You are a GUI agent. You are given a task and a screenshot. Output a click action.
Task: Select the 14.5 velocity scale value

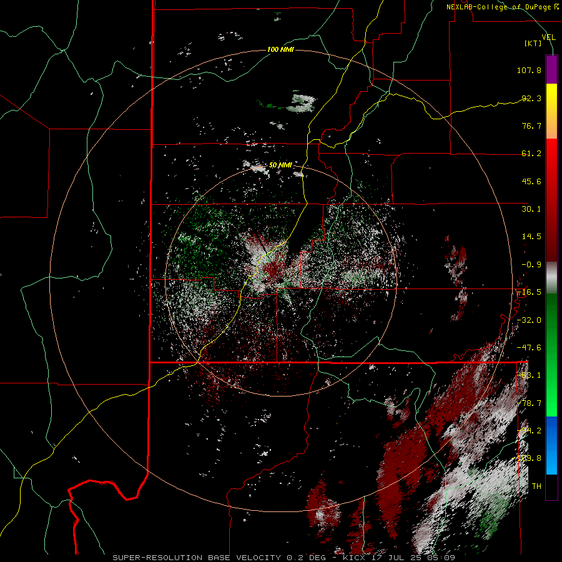click(x=531, y=237)
